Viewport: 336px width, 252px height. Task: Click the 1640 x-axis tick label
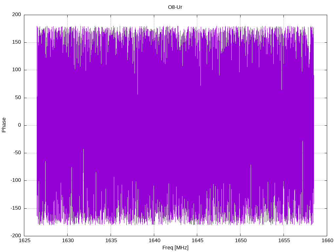(154, 240)
